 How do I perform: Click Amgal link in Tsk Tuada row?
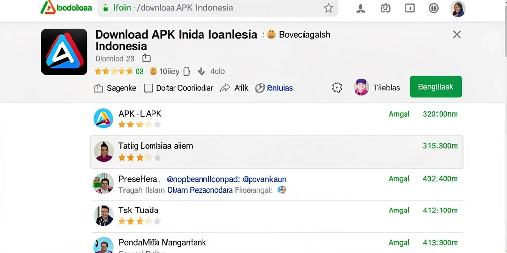[x=399, y=211]
